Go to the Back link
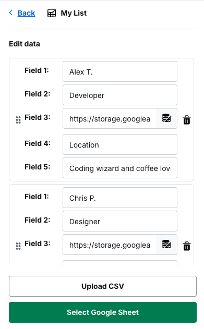The image size is (204, 329). point(26,13)
